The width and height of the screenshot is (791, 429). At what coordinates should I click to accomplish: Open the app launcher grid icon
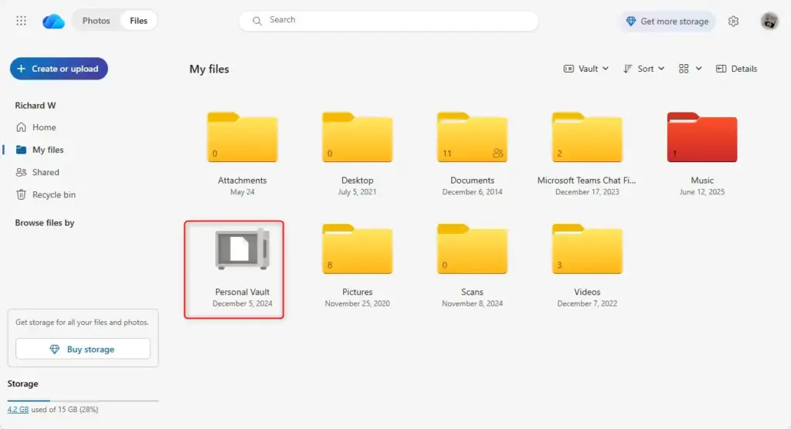[21, 21]
